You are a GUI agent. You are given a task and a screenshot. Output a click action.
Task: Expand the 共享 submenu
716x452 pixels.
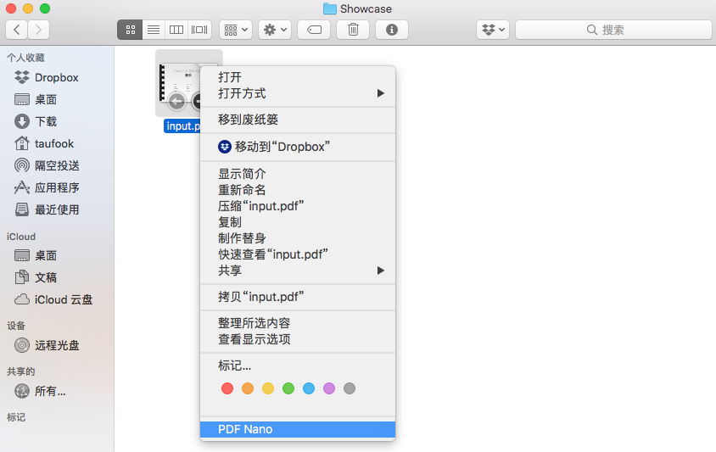pos(298,271)
